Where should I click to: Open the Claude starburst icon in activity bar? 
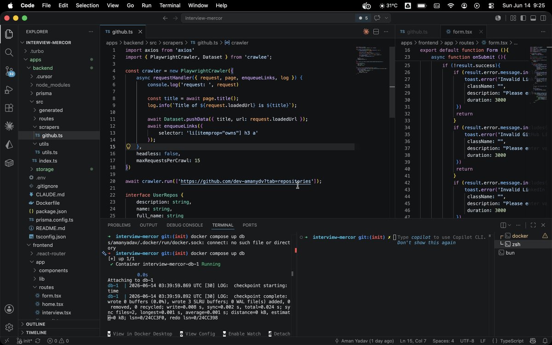tap(9, 126)
